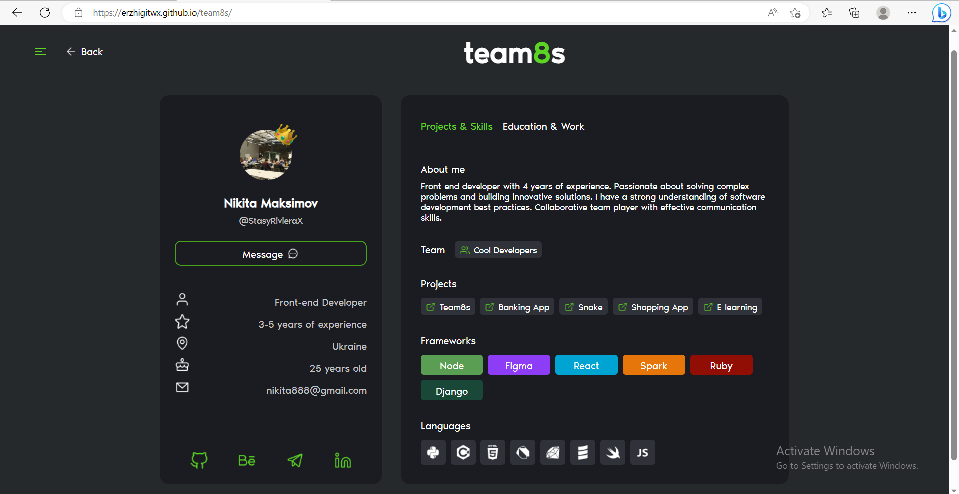The width and height of the screenshot is (959, 494).
Task: Click the red Ruby framework tag
Action: point(721,365)
